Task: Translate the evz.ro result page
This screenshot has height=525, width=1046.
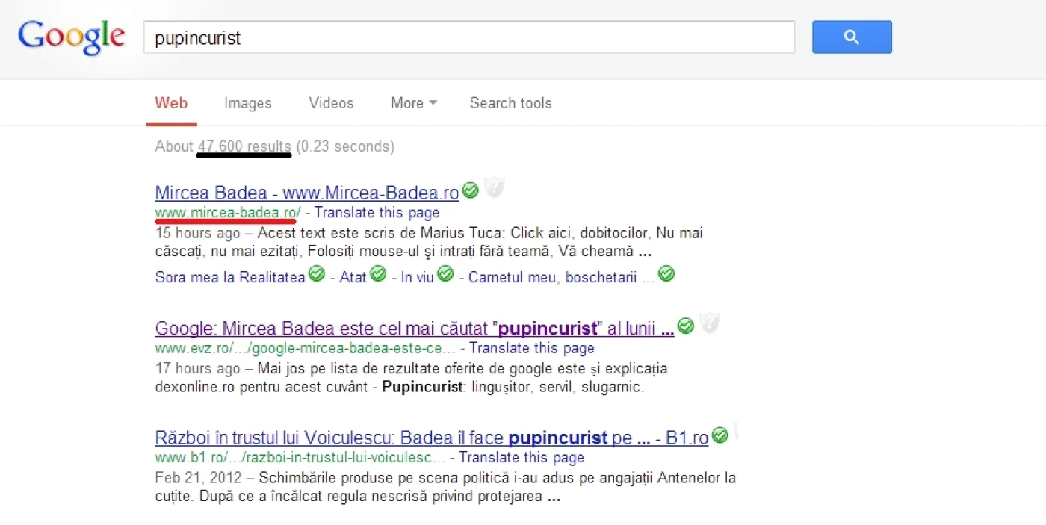Action: click(532, 348)
